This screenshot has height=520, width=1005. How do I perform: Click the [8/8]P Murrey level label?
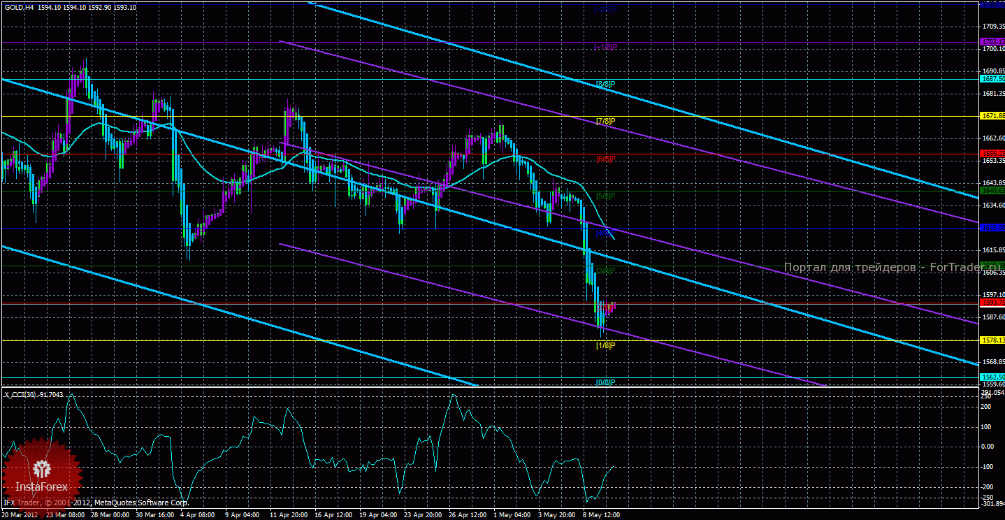[605, 85]
